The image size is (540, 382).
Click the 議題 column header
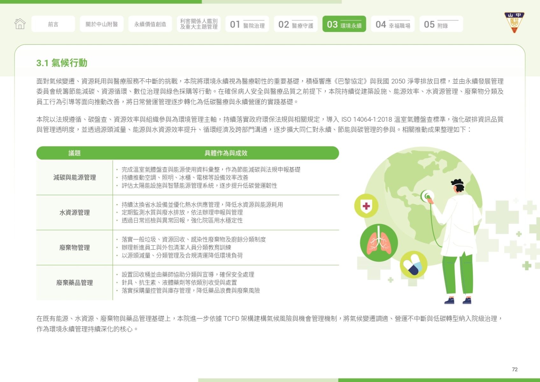(x=75, y=153)
